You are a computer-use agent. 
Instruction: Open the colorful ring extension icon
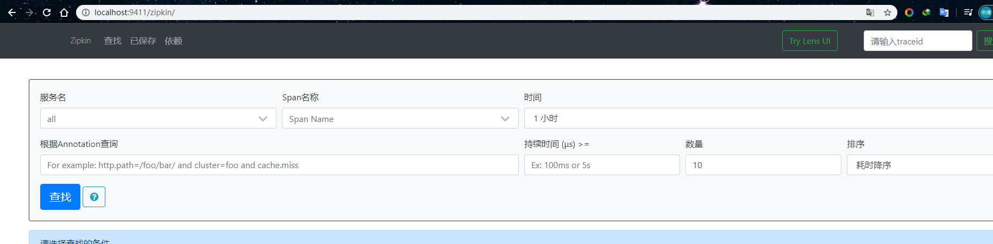(x=909, y=12)
